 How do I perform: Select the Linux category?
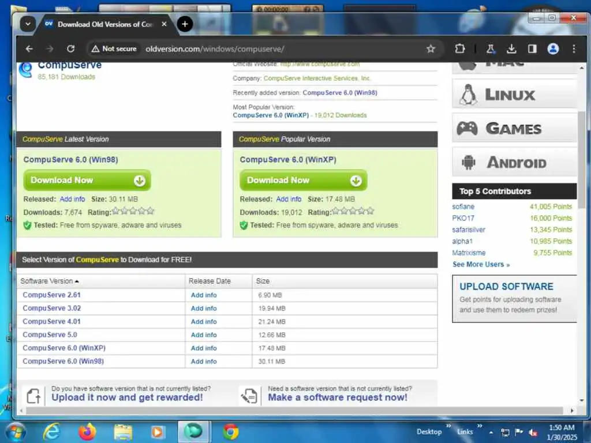point(514,94)
